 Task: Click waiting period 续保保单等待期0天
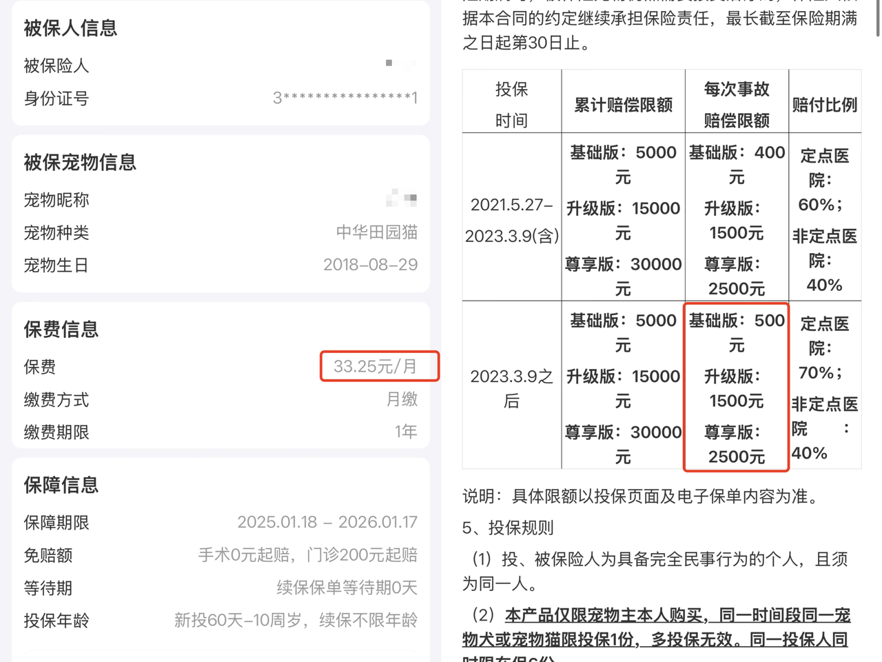click(347, 588)
